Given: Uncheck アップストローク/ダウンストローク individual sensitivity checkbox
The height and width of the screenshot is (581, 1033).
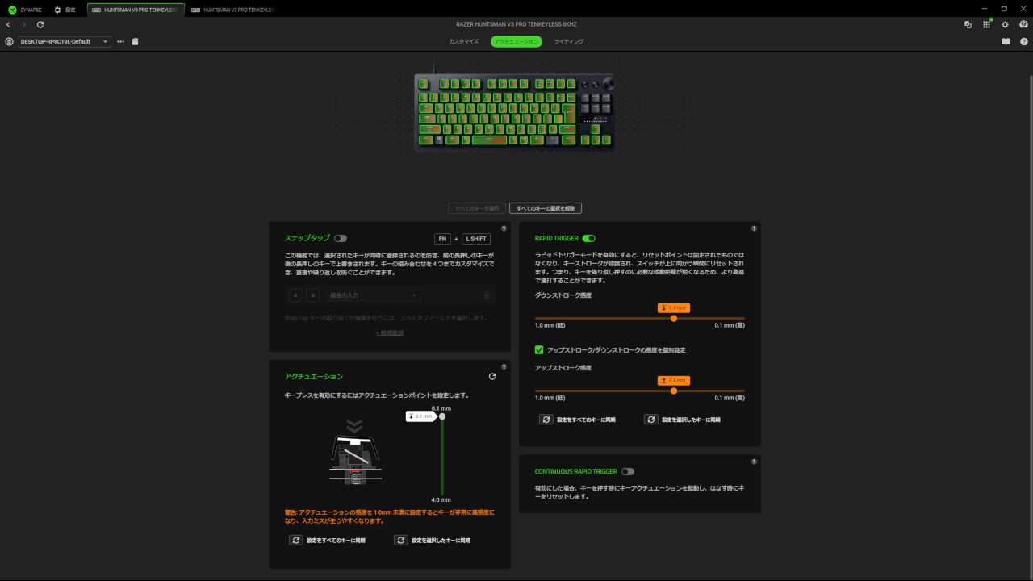Looking at the screenshot, I should coord(539,349).
